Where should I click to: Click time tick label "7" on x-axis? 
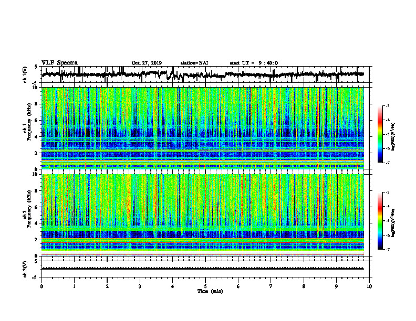click(271, 286)
